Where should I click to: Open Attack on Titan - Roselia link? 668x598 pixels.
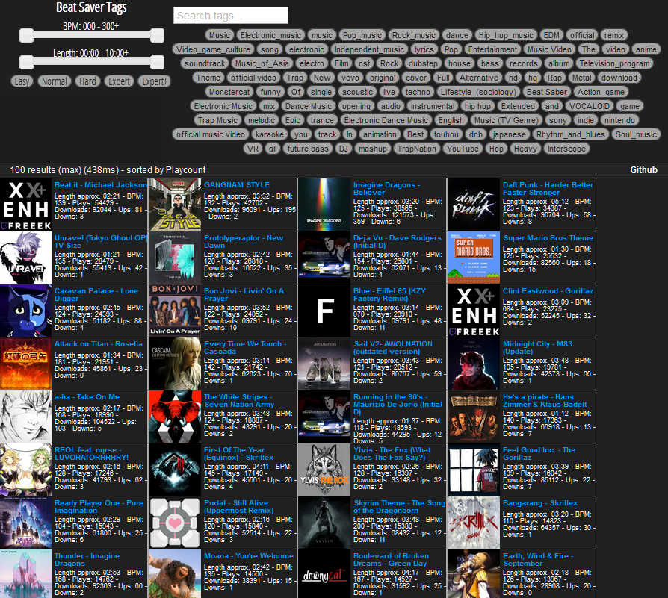[99, 344]
